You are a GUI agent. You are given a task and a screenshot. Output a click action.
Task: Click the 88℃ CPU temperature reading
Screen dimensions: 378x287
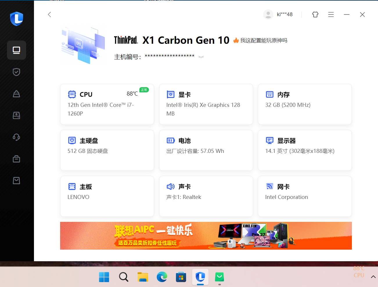coord(132,94)
